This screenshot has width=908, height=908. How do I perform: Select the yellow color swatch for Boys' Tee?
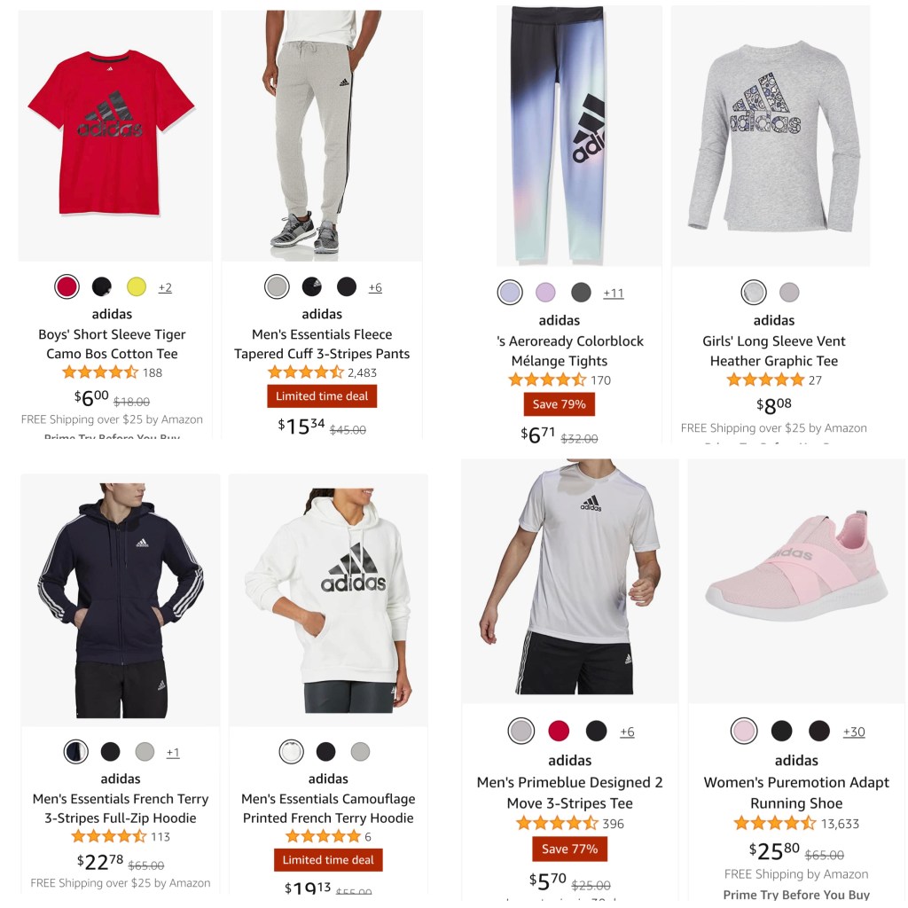click(x=136, y=286)
